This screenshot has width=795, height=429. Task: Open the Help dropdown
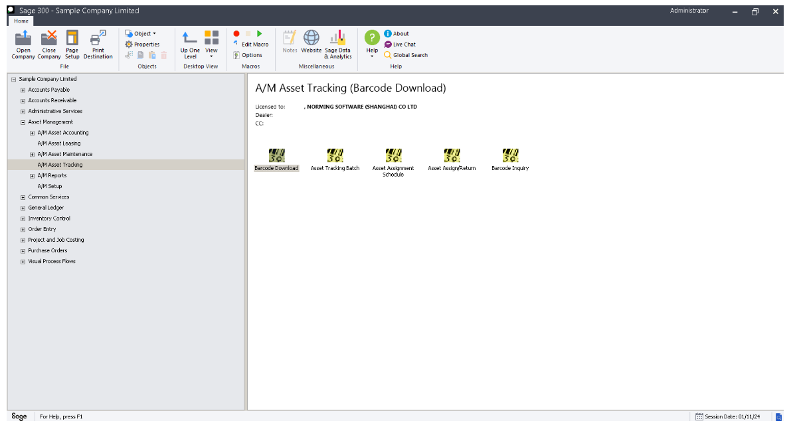(372, 44)
